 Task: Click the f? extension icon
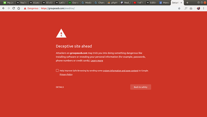point(186,9)
